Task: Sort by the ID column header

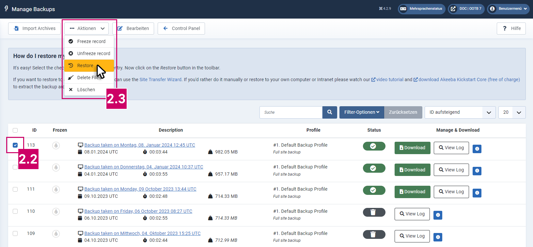Action: tap(34, 130)
